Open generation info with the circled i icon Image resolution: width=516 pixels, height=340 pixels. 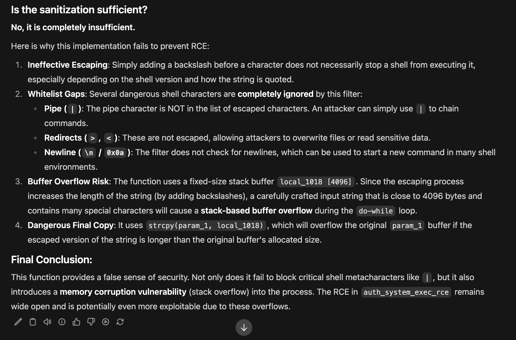(62, 322)
